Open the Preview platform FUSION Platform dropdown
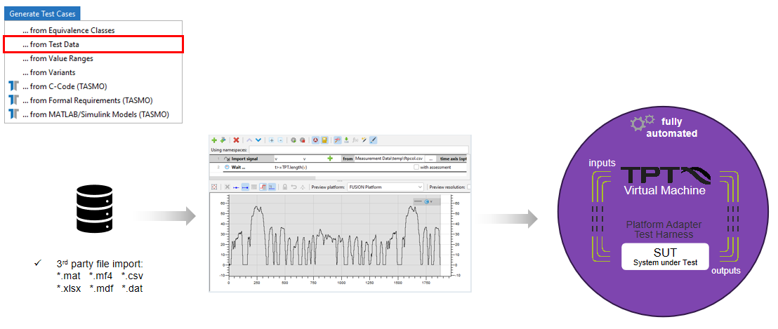The image size is (778, 329). pos(385,187)
